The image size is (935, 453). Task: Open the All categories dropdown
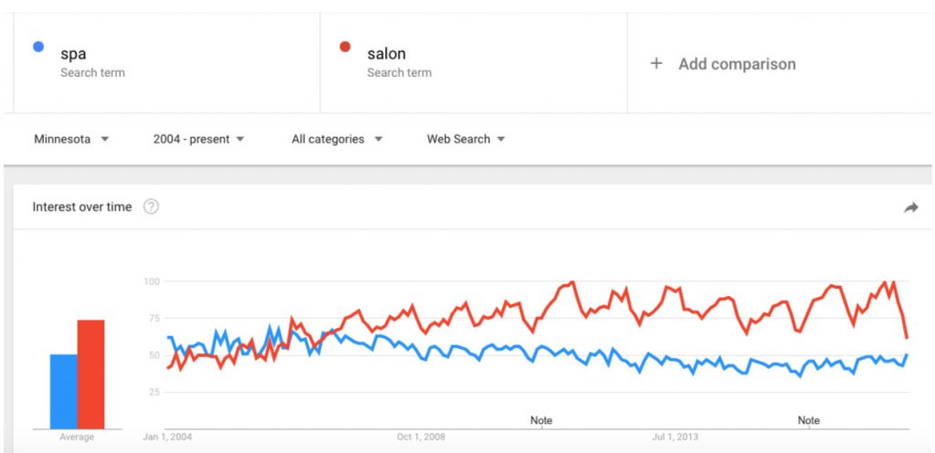[337, 139]
